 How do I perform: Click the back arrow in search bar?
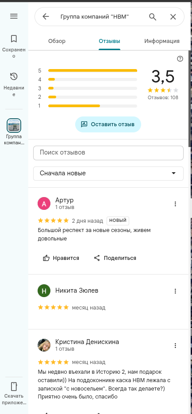46,17
